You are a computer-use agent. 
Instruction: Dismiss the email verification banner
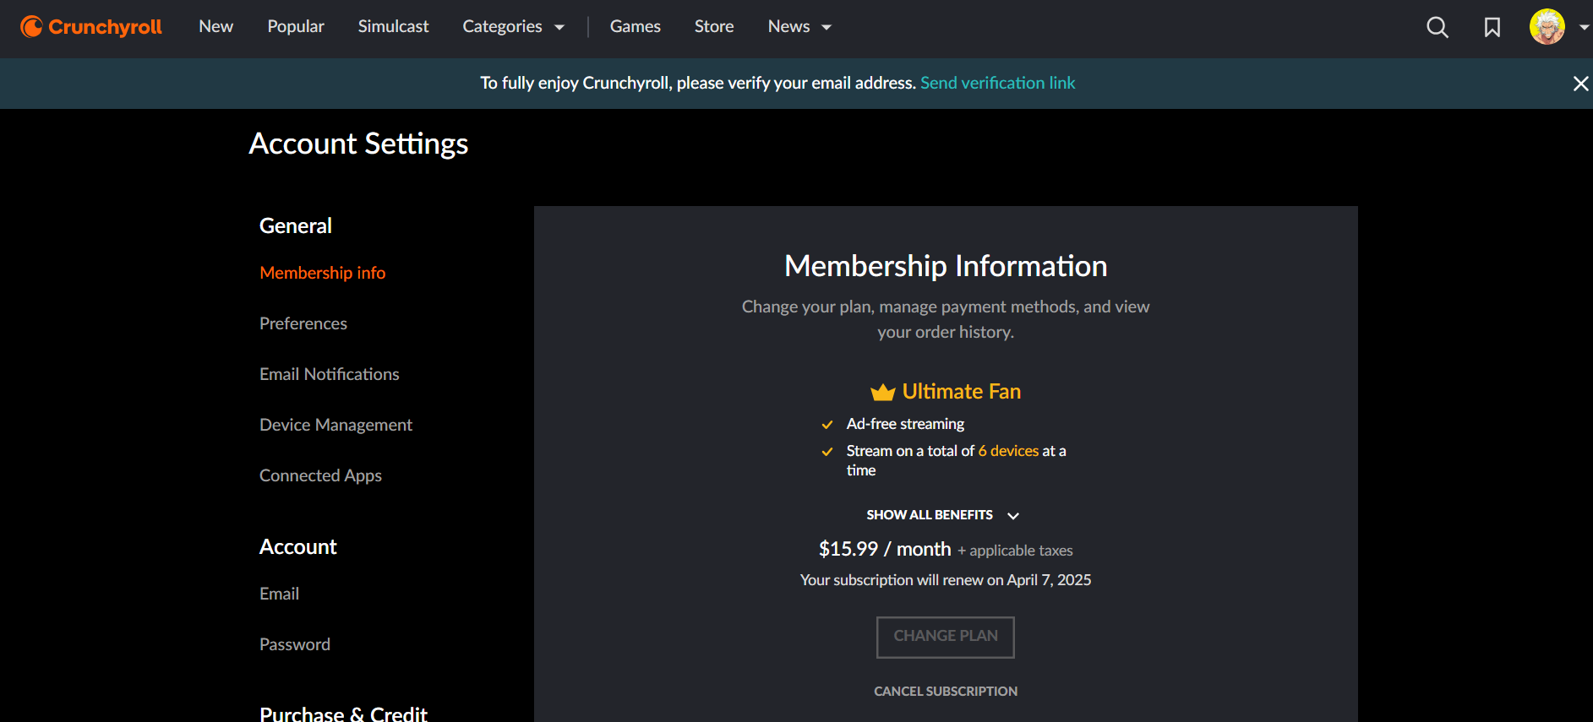[1580, 84]
